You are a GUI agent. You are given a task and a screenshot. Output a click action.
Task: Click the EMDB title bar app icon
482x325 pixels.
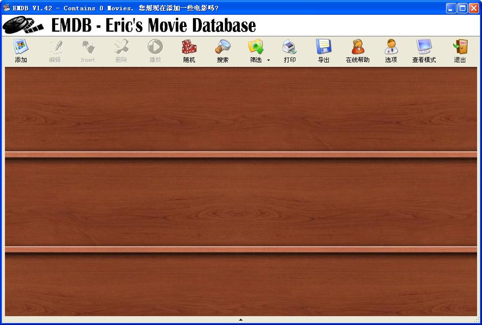6,8
